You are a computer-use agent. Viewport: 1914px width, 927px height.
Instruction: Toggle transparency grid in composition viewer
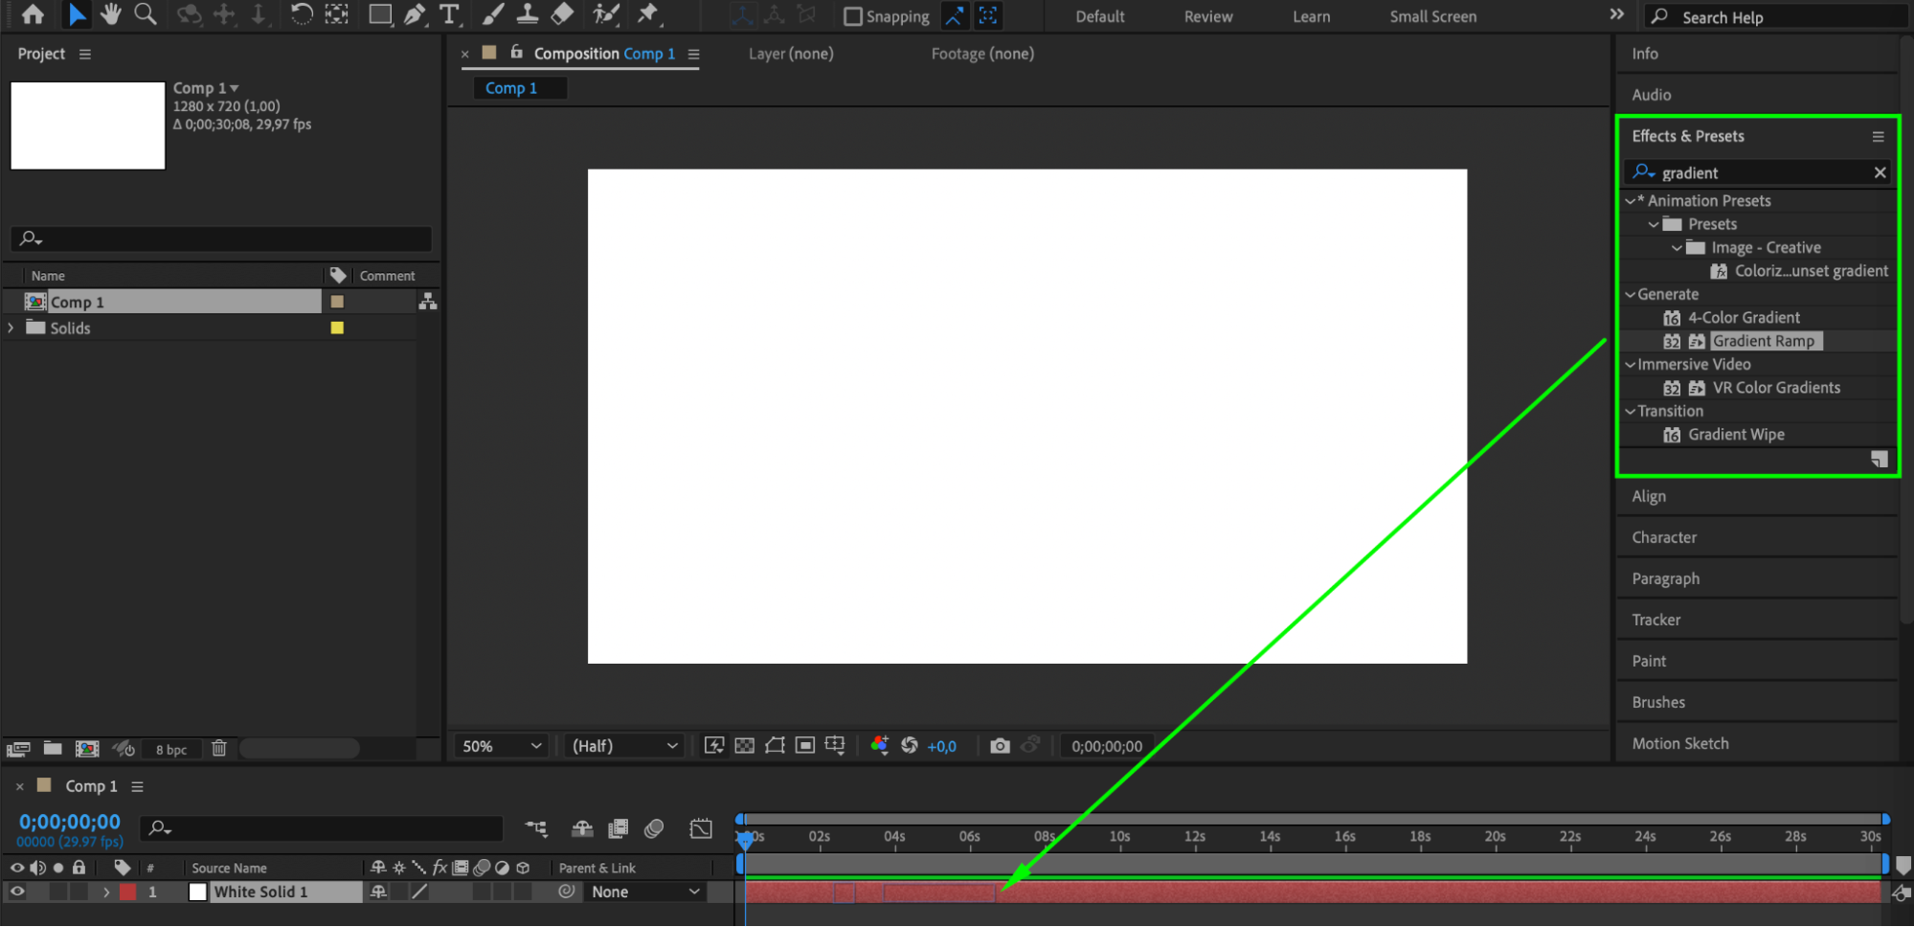coord(744,746)
